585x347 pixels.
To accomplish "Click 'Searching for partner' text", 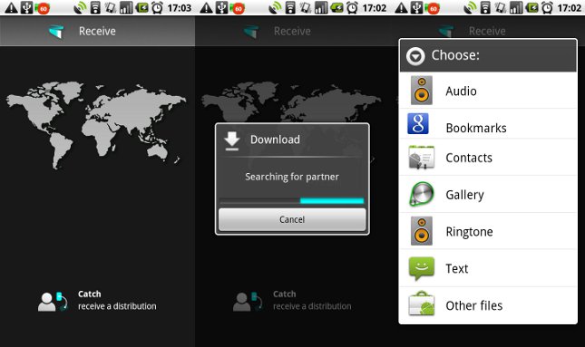I will tap(292, 177).
